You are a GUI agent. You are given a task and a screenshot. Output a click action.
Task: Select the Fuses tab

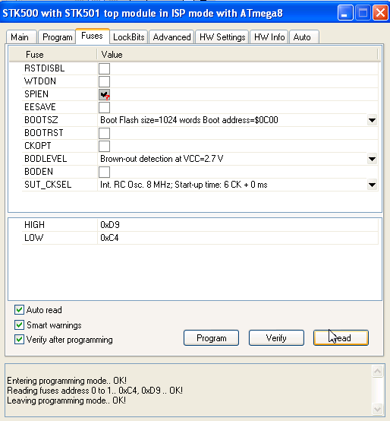93,36
